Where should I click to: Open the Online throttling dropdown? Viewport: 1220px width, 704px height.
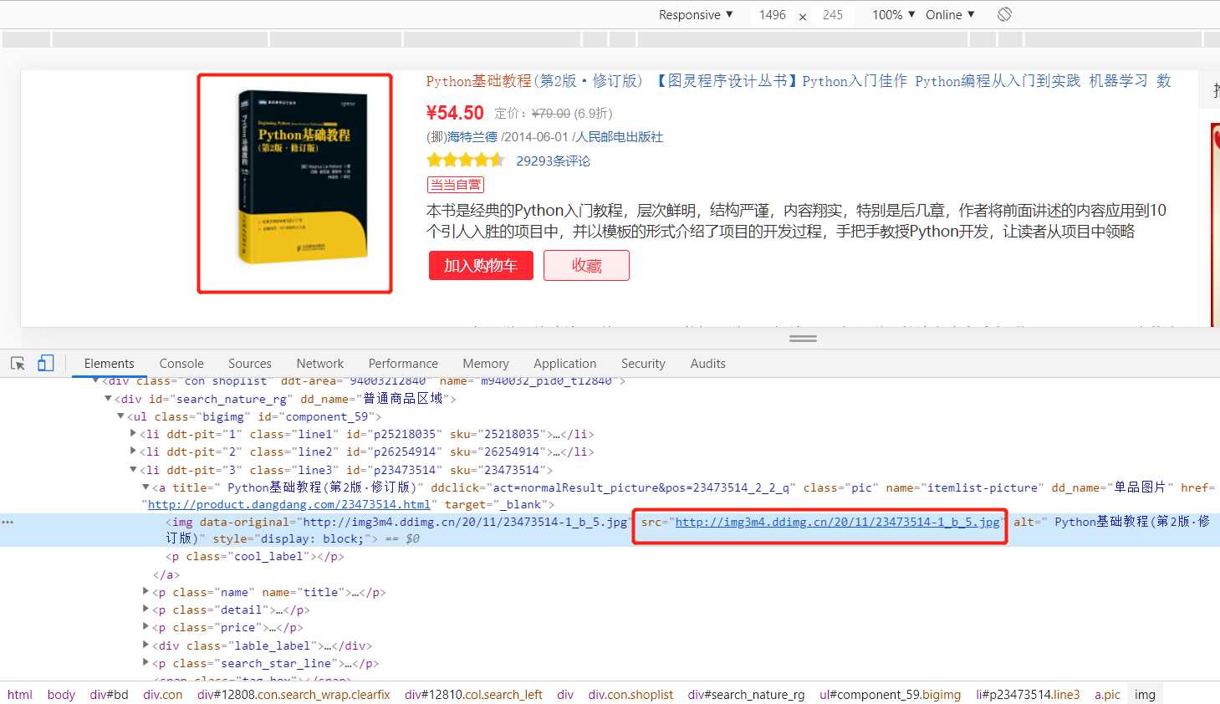tap(950, 14)
